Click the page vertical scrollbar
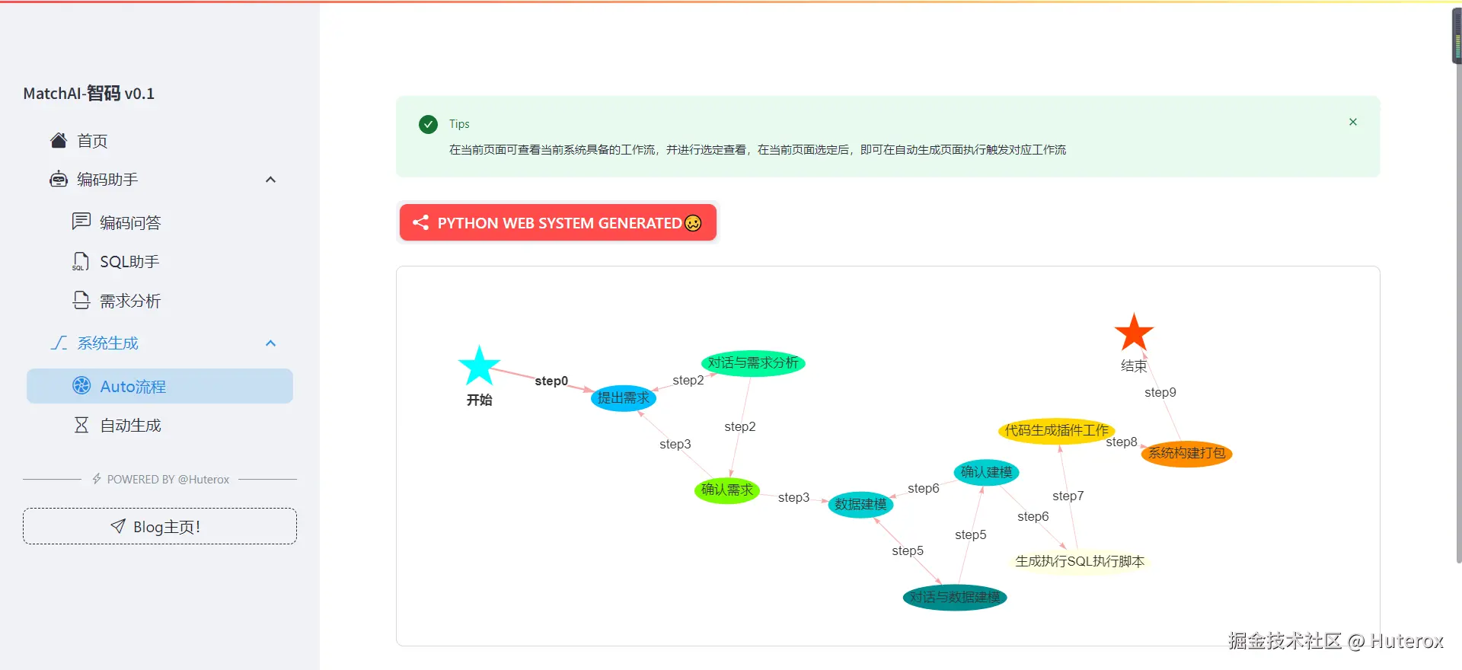This screenshot has height=670, width=1462. click(x=1457, y=305)
